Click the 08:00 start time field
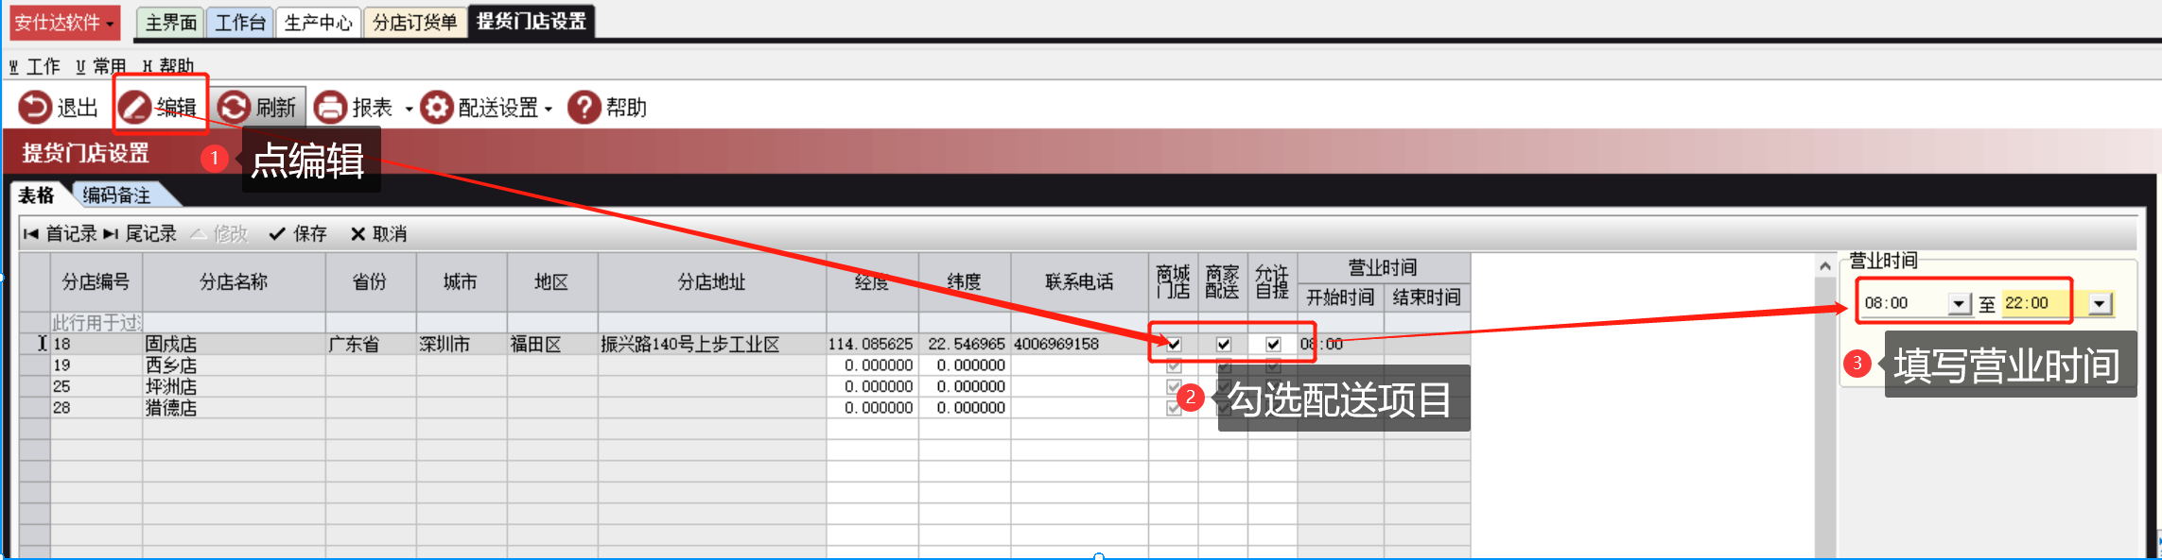The height and width of the screenshot is (560, 2162). pyautogui.click(x=1905, y=303)
